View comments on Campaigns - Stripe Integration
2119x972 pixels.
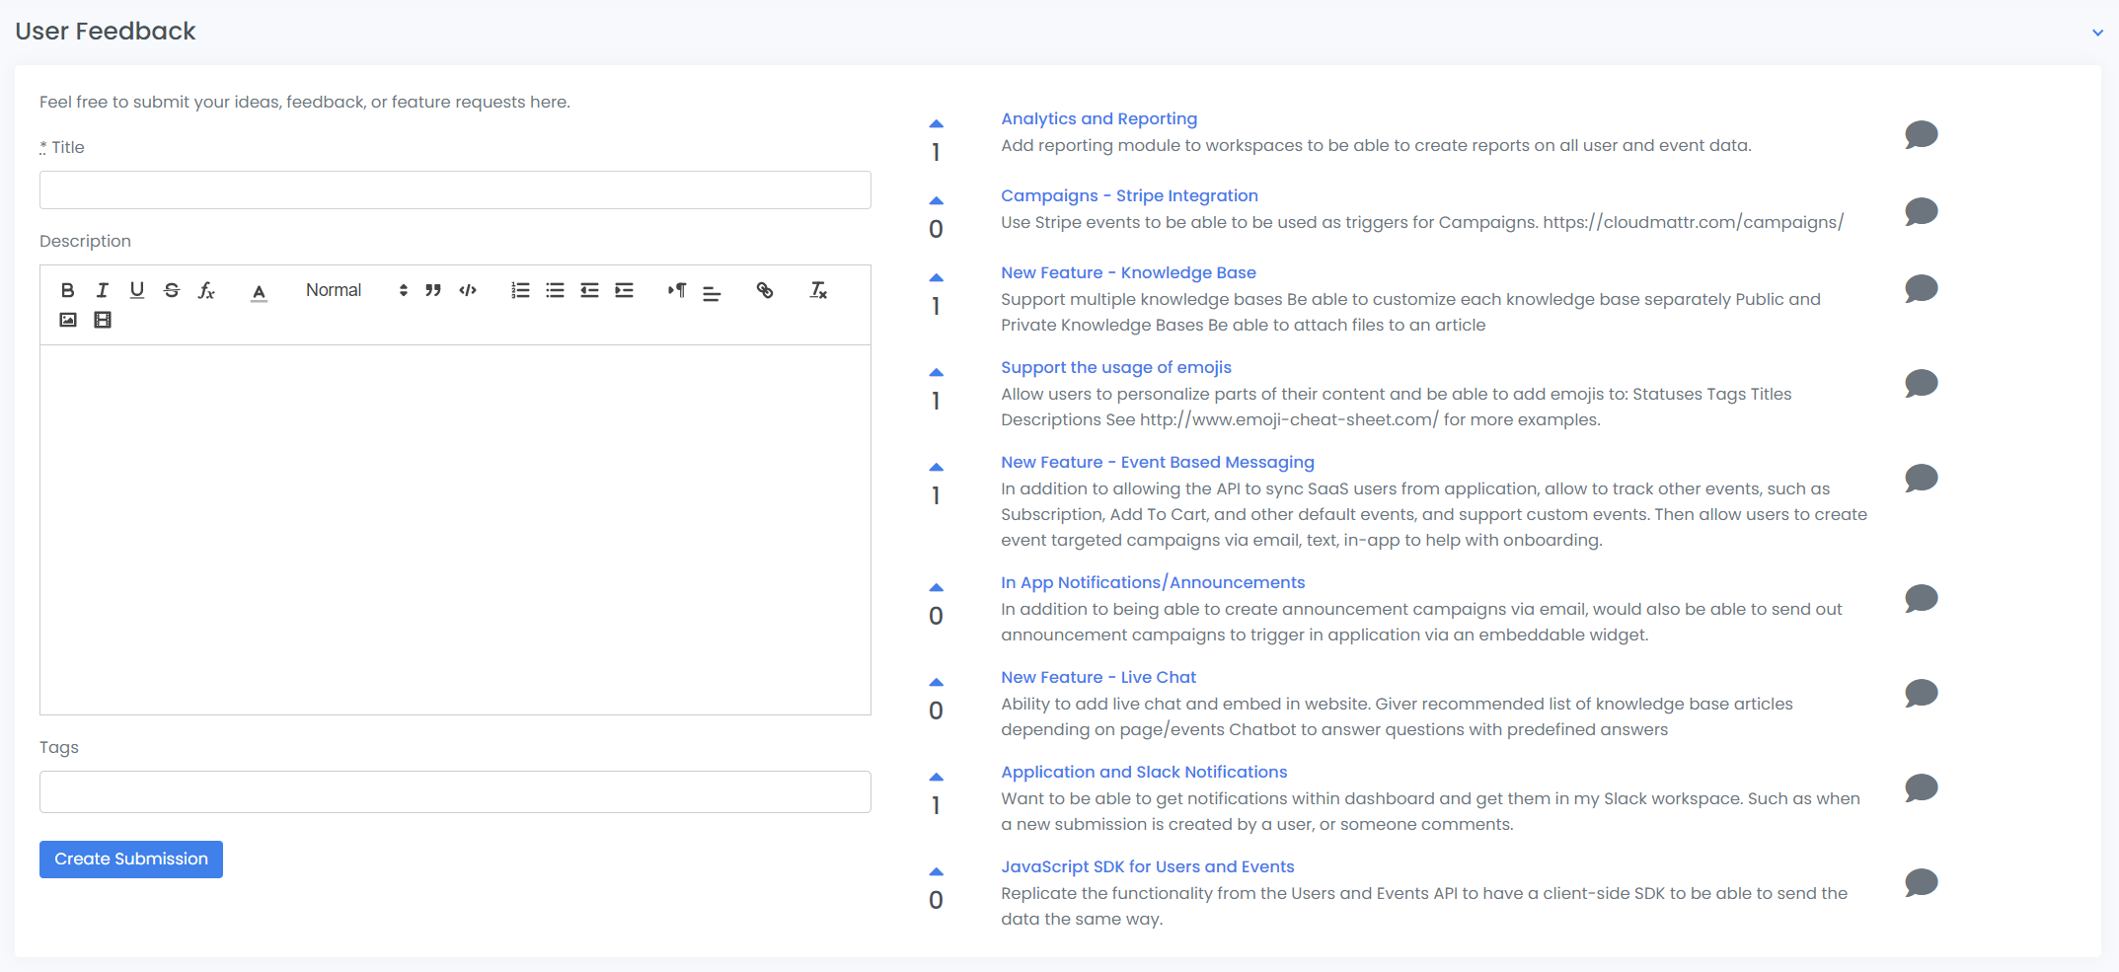(1922, 211)
